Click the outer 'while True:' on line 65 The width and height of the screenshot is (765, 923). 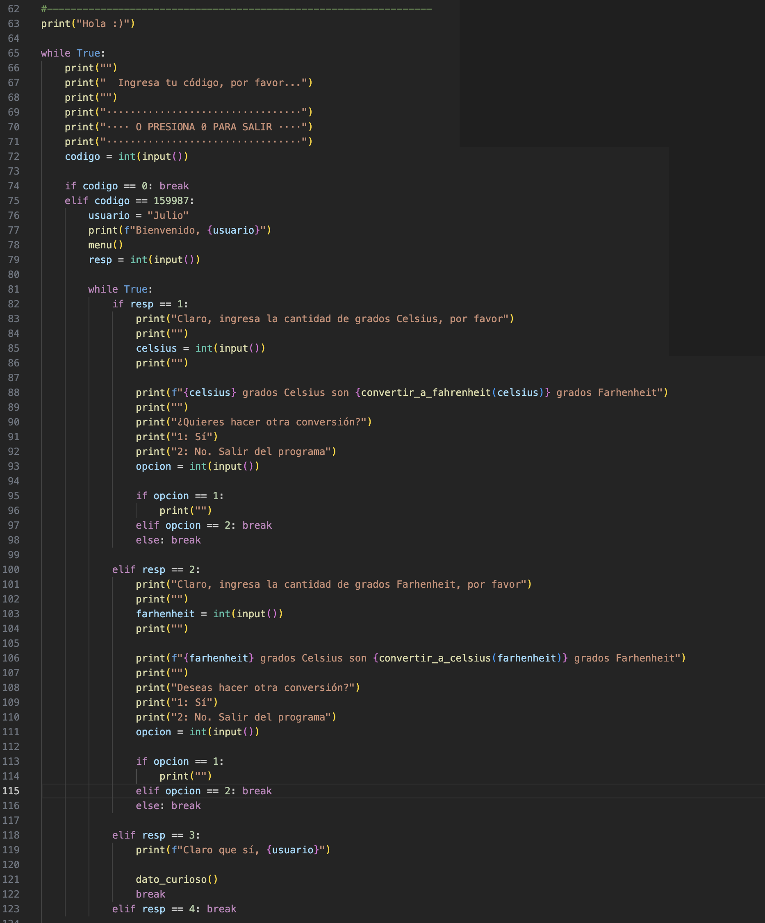click(x=73, y=53)
